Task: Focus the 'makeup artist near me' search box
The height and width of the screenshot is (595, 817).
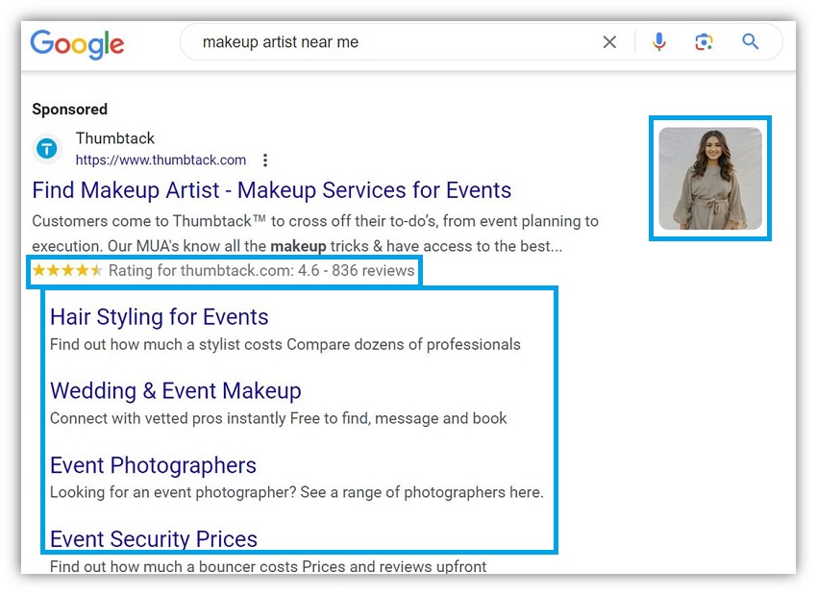Action: coord(384,42)
